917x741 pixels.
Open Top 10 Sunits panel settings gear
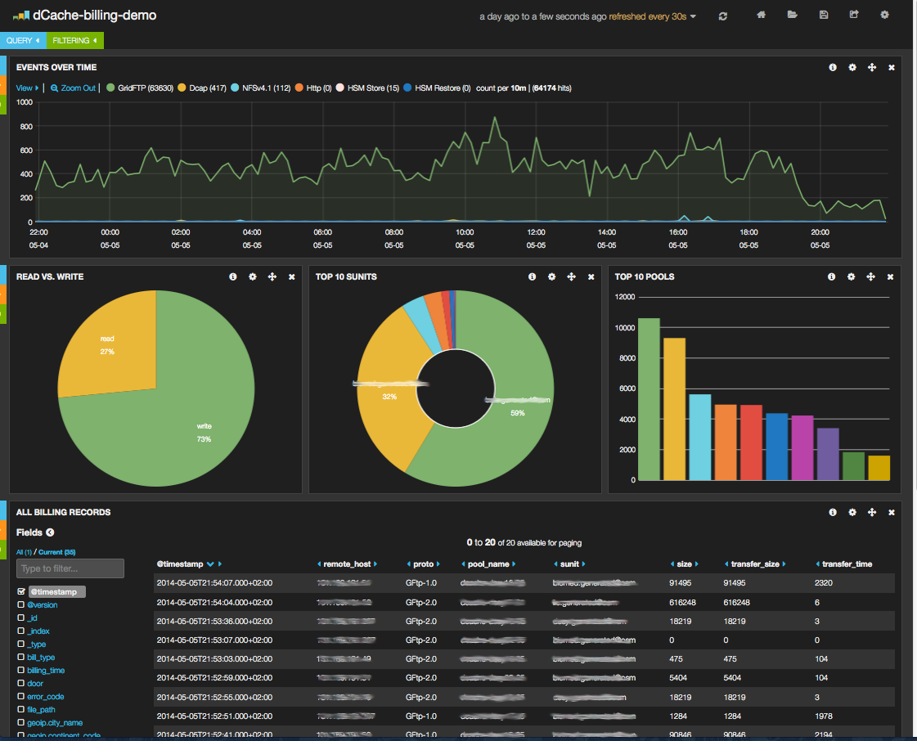pyautogui.click(x=551, y=276)
